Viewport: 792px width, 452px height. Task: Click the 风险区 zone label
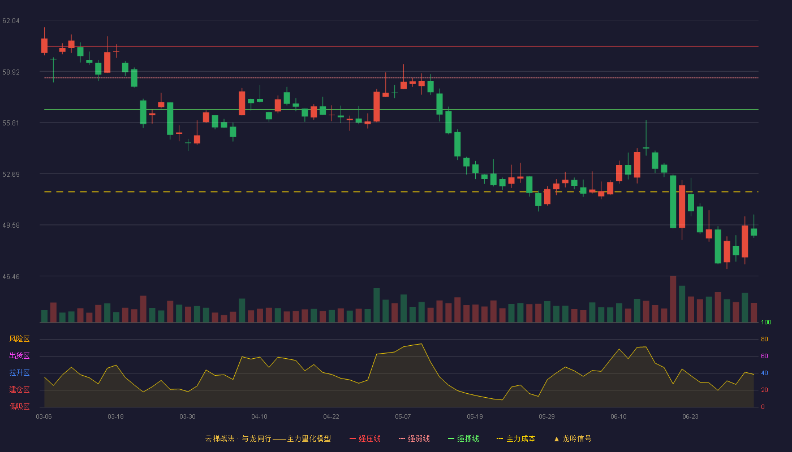(19, 339)
